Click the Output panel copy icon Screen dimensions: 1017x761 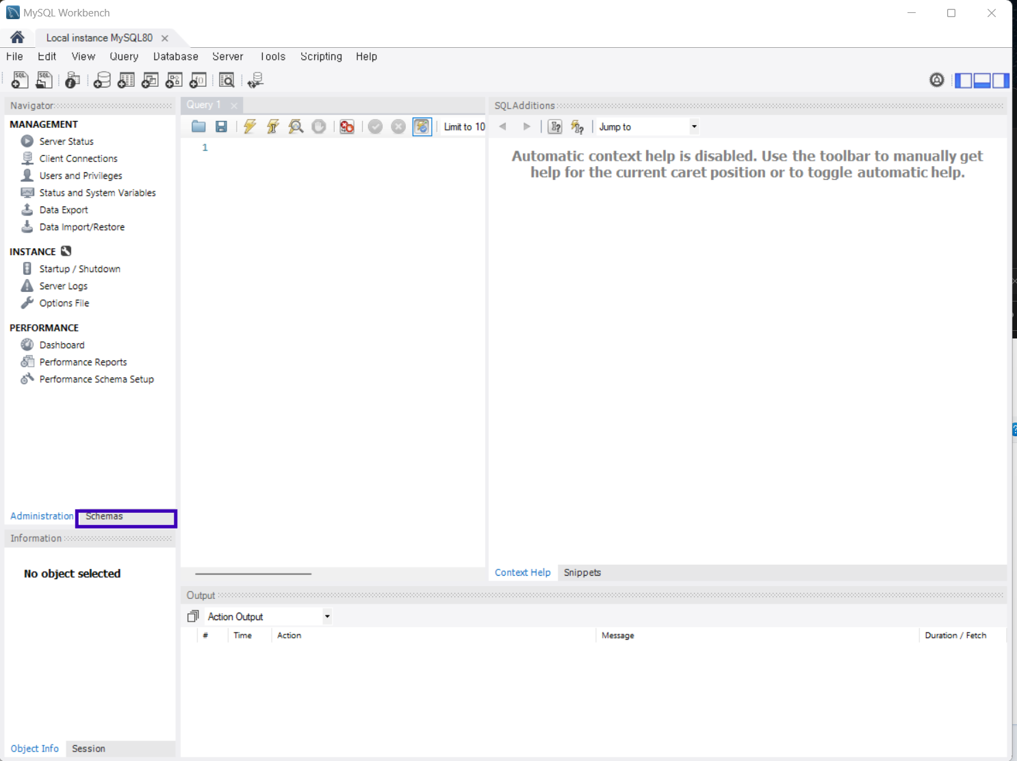coord(193,617)
